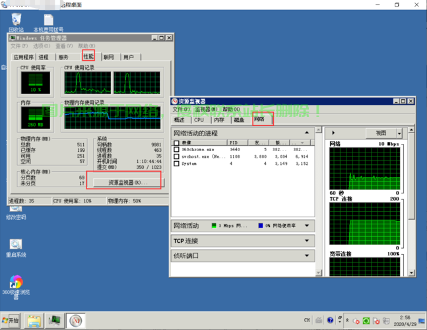Viewport: 427px width, 330px height.
Task: Check the svchost.exe process checkbox
Action: [x=176, y=156]
